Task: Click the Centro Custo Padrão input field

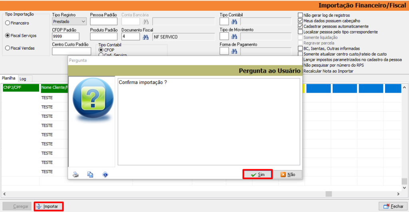Action: tap(71, 51)
